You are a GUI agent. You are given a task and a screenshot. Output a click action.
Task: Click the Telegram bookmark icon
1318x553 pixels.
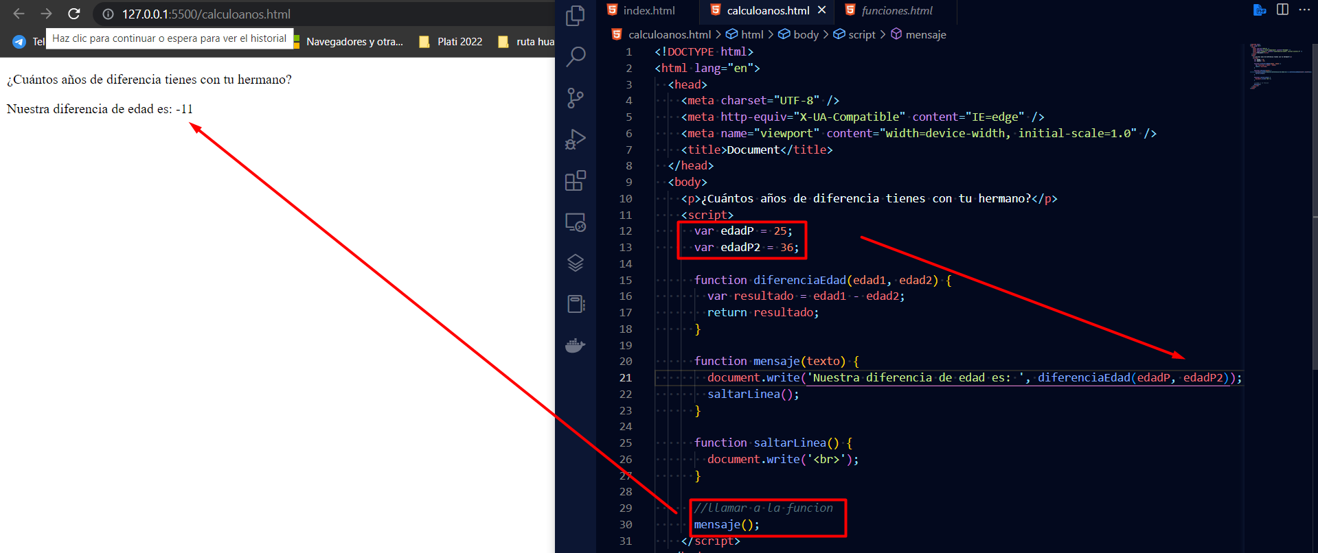[x=19, y=42]
